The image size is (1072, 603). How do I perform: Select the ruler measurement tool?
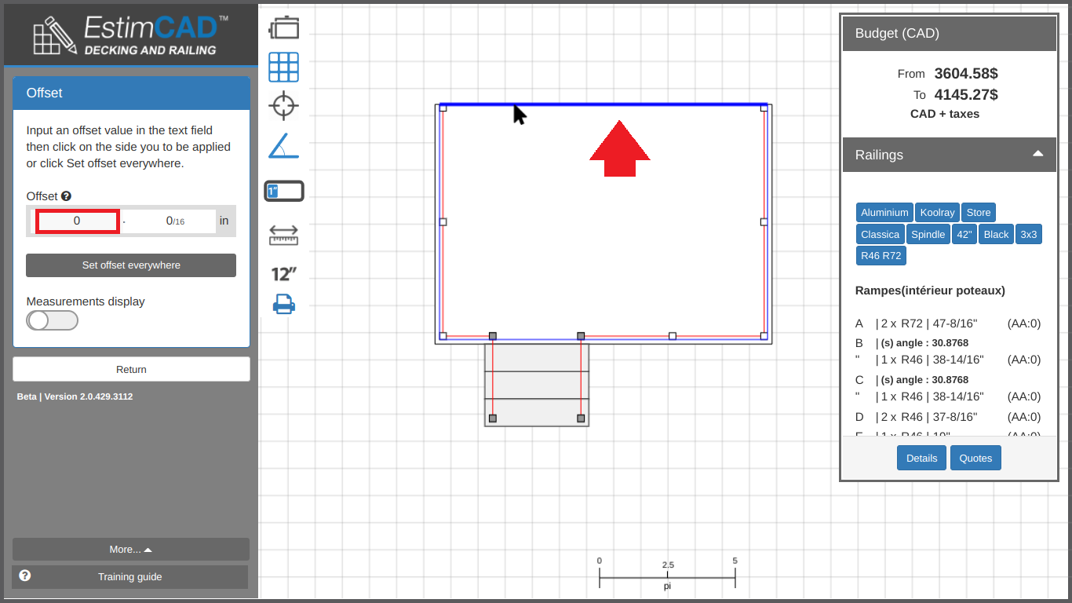283,235
